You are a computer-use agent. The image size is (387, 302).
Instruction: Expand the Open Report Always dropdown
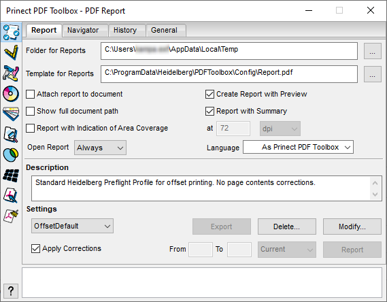tap(100, 148)
